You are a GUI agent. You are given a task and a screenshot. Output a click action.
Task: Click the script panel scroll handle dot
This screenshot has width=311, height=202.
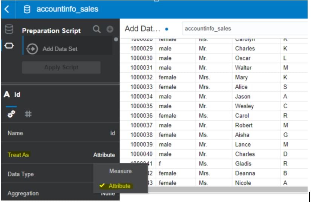[x=116, y=39]
